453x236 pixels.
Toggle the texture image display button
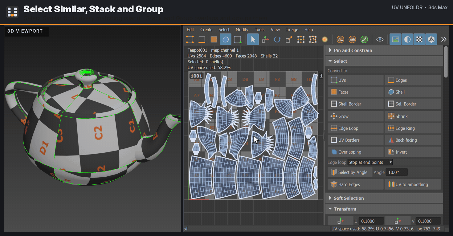395,39
